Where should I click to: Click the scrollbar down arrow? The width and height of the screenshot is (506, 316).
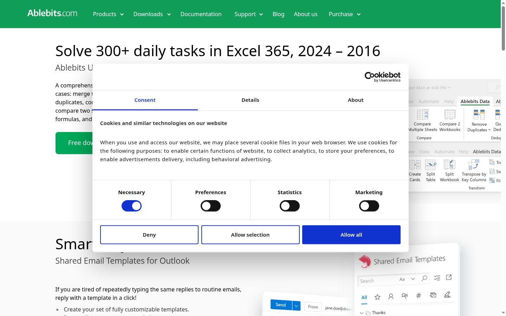click(503, 313)
